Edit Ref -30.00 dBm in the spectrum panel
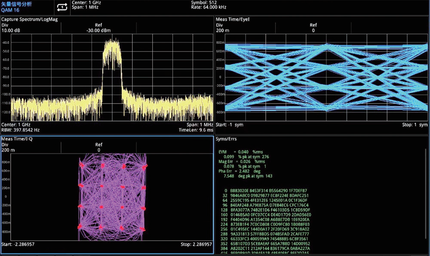 click(x=98, y=27)
